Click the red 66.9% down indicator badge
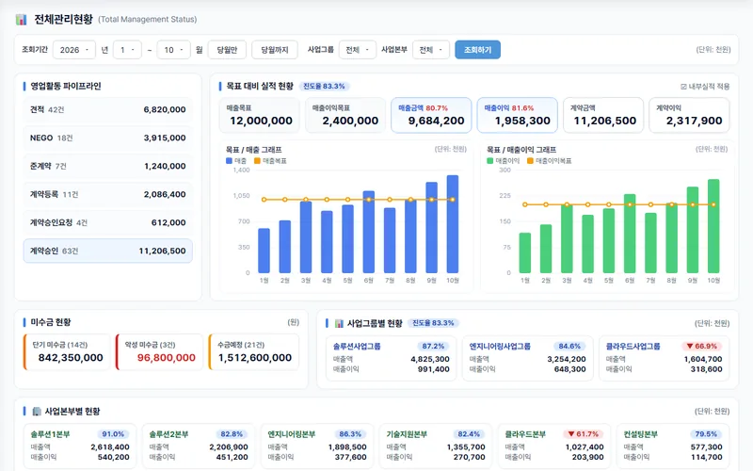This screenshot has height=471, width=753. click(x=701, y=346)
